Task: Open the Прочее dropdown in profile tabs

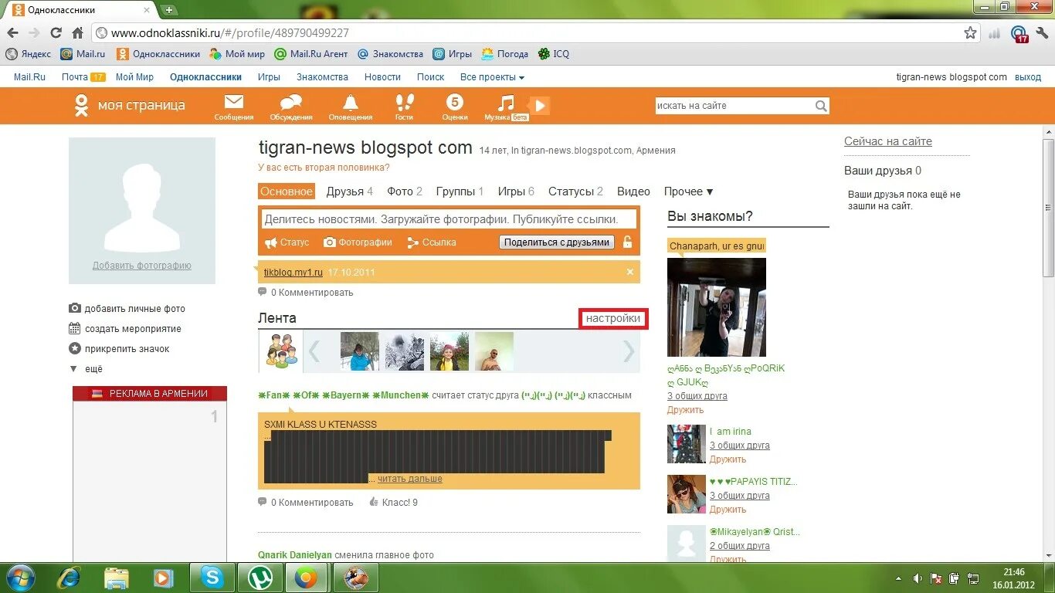Action: tap(688, 191)
